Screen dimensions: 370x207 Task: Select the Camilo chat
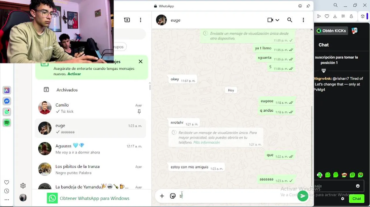tap(90, 108)
